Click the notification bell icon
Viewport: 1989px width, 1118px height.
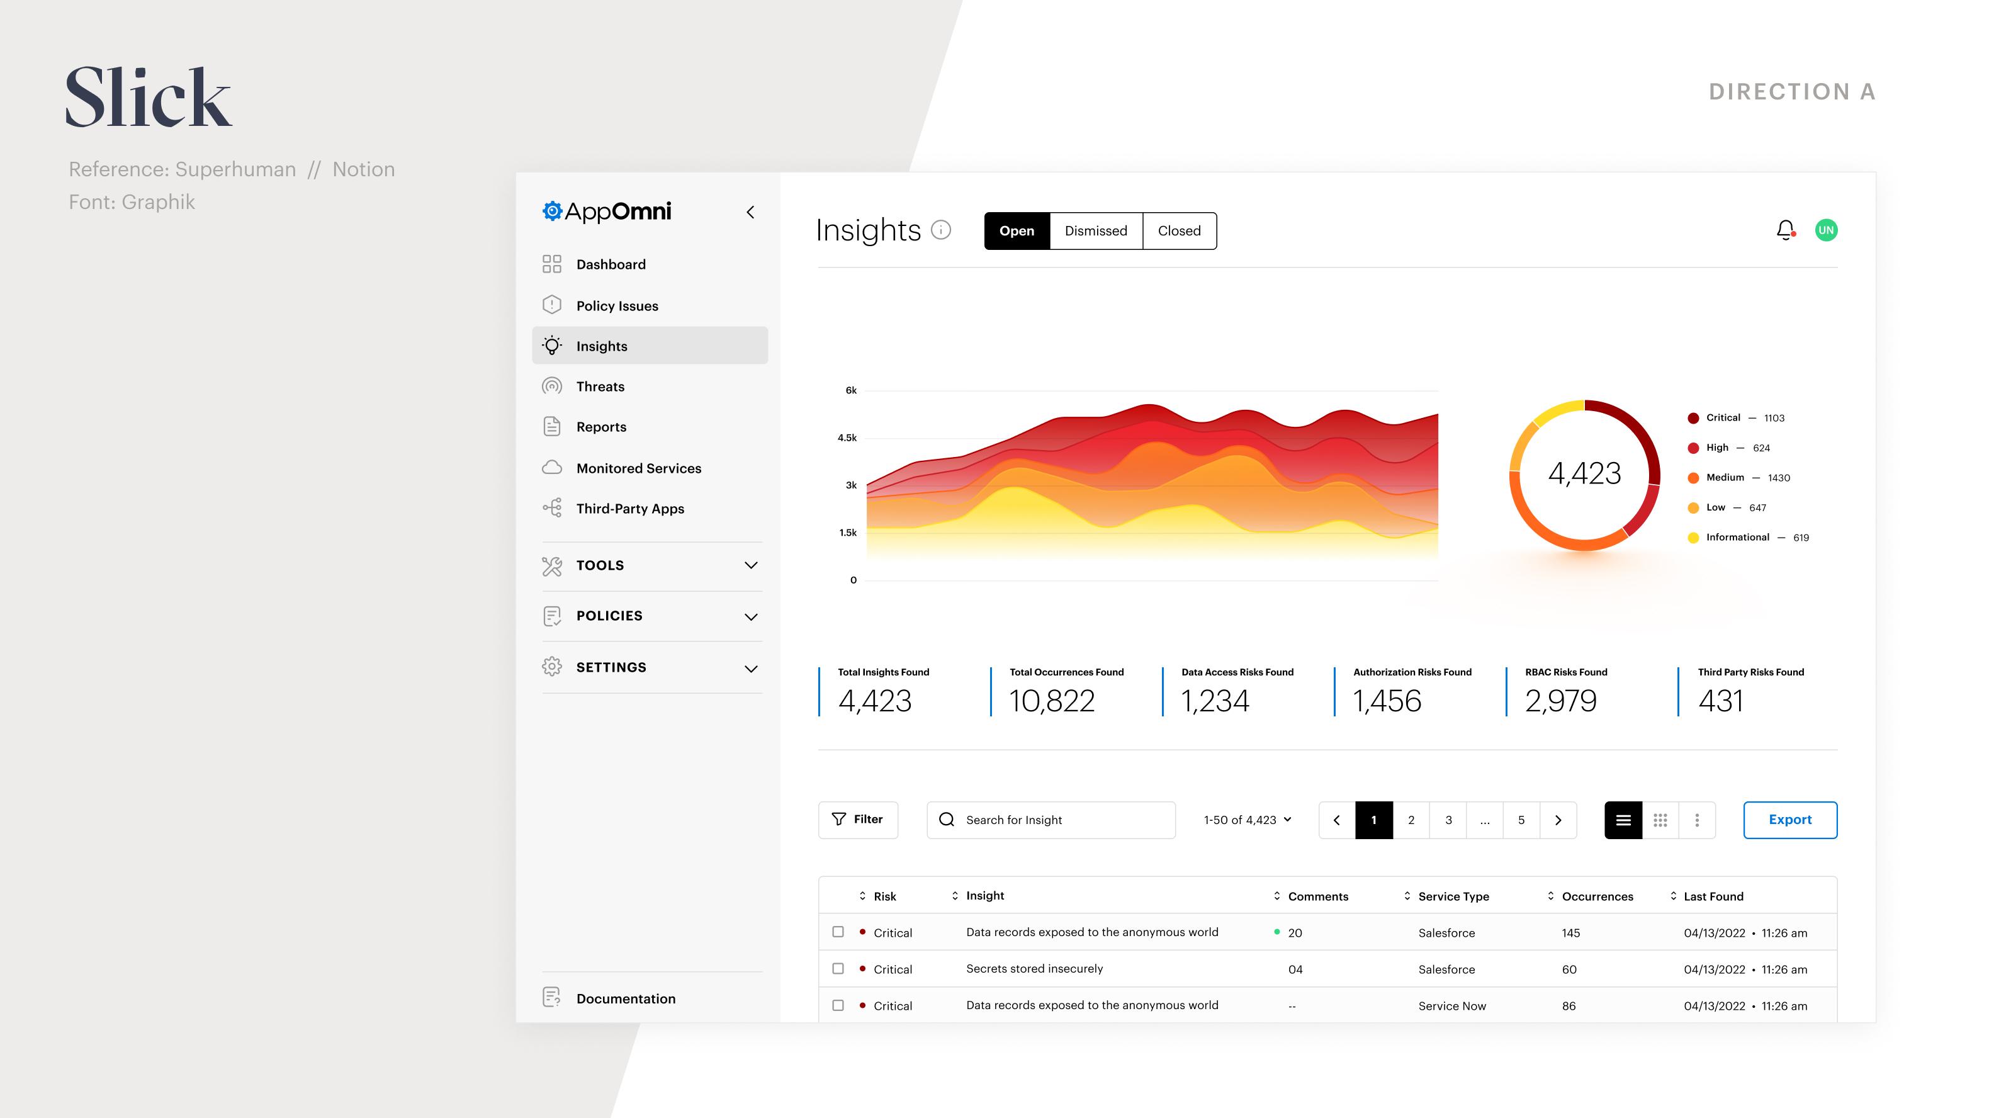click(1784, 230)
